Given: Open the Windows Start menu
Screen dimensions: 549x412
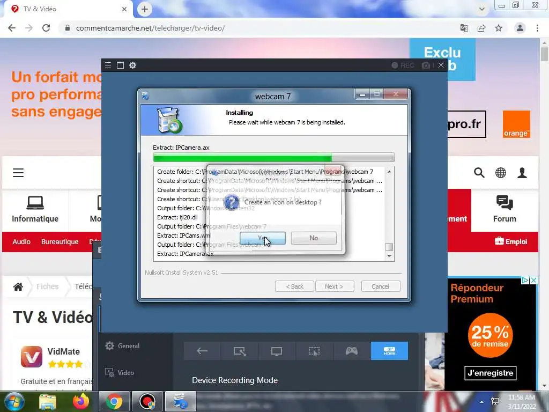Looking at the screenshot, I should point(14,401).
